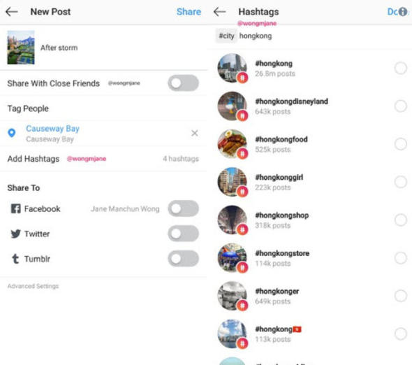Open the After storm photo thumbnail
This screenshot has width=412, height=365.
(21, 48)
